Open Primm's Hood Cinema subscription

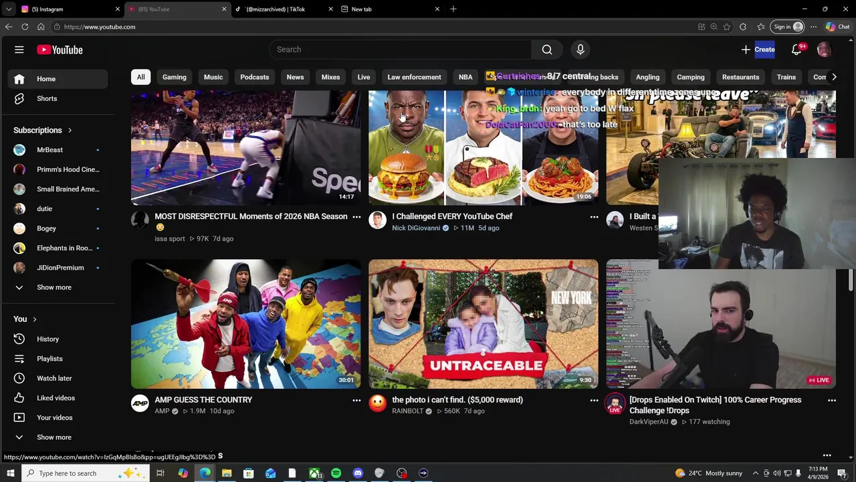58,169
